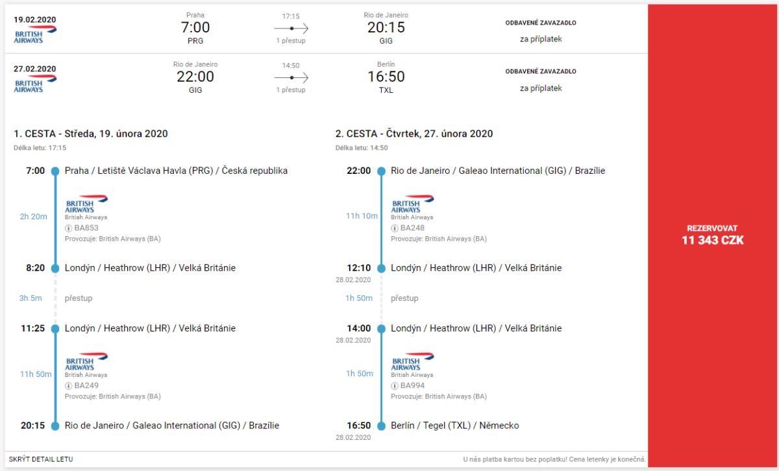
Task: Click the info icon beside flight BA853
Action: (68, 228)
